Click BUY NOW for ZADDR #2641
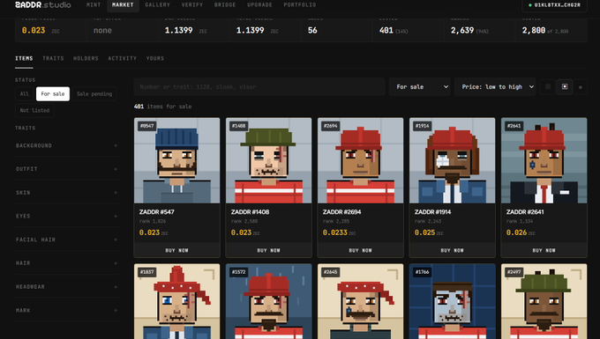The width and height of the screenshot is (600, 339). [x=544, y=250]
